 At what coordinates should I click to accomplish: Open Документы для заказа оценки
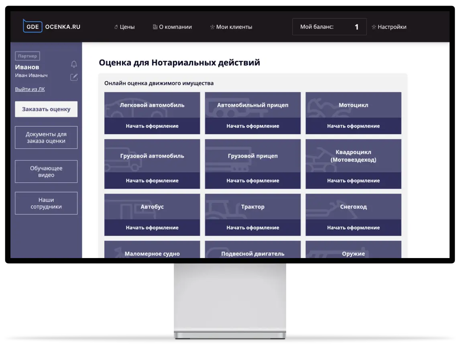pyautogui.click(x=46, y=137)
